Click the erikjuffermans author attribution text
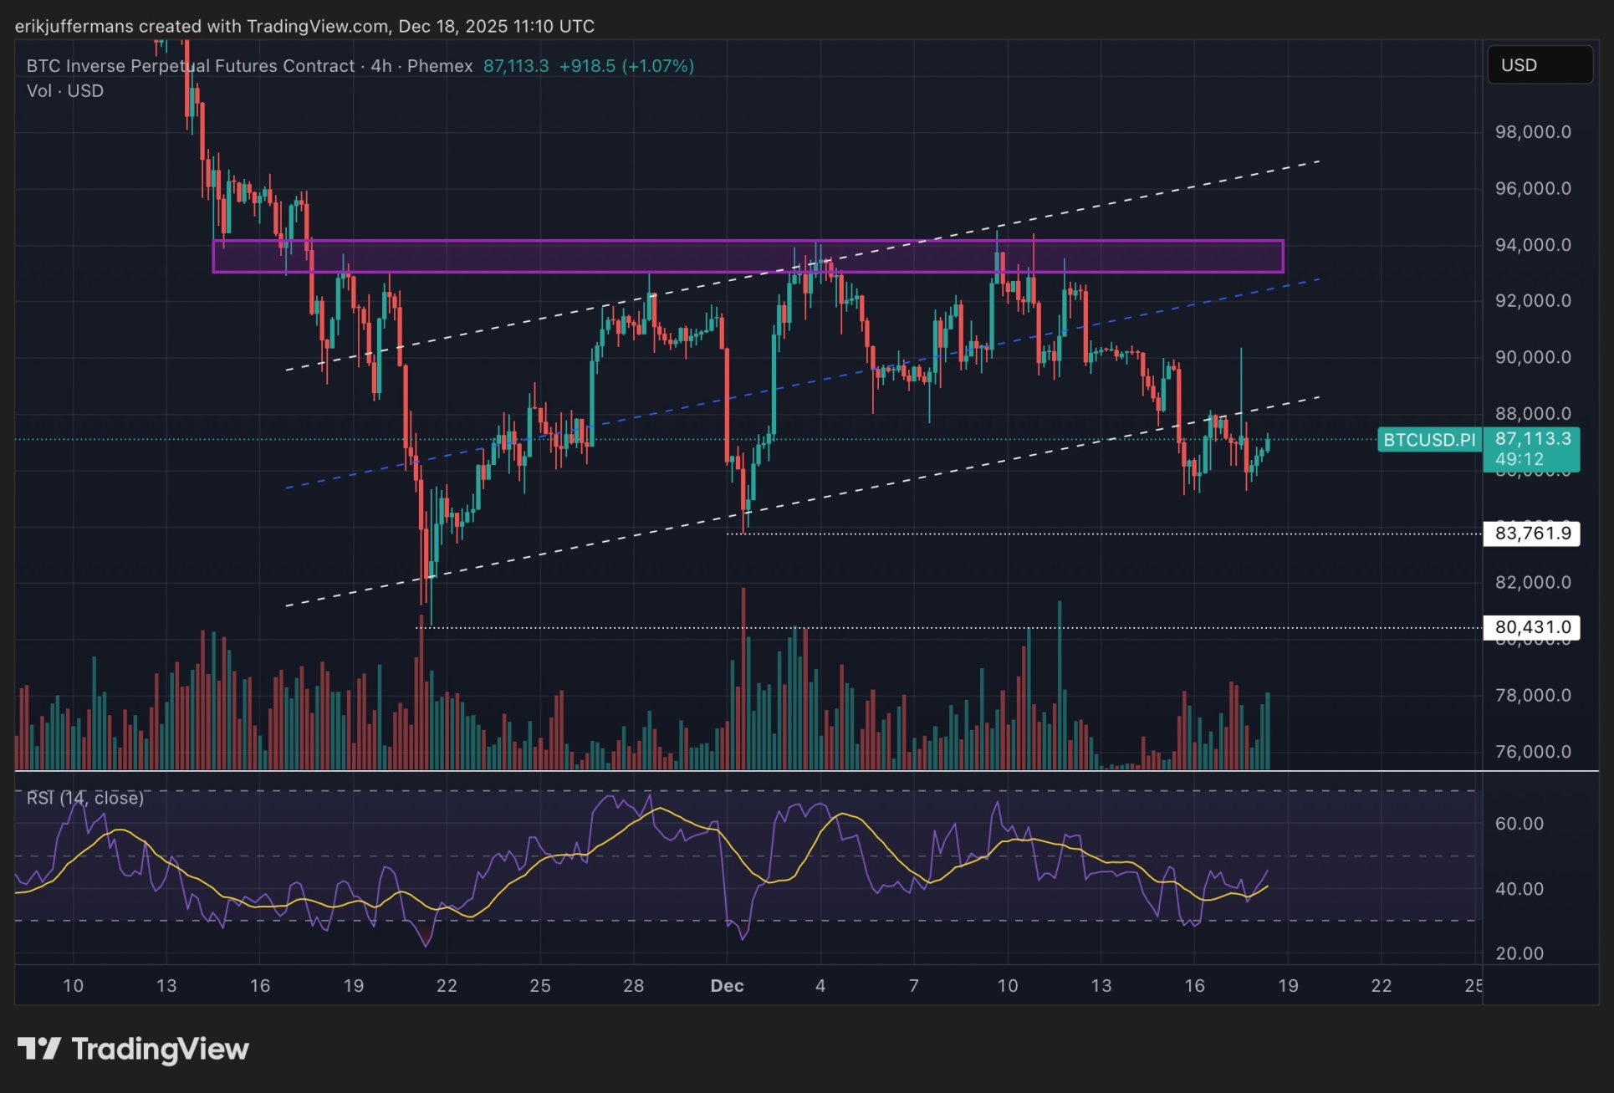 coord(74,26)
